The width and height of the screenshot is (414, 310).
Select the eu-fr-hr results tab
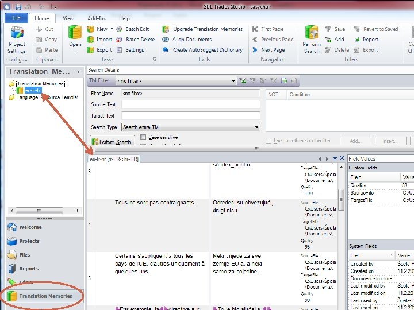click(x=114, y=159)
